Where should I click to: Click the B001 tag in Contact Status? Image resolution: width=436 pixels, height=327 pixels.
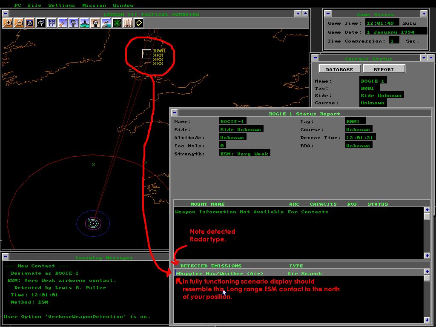(369, 88)
